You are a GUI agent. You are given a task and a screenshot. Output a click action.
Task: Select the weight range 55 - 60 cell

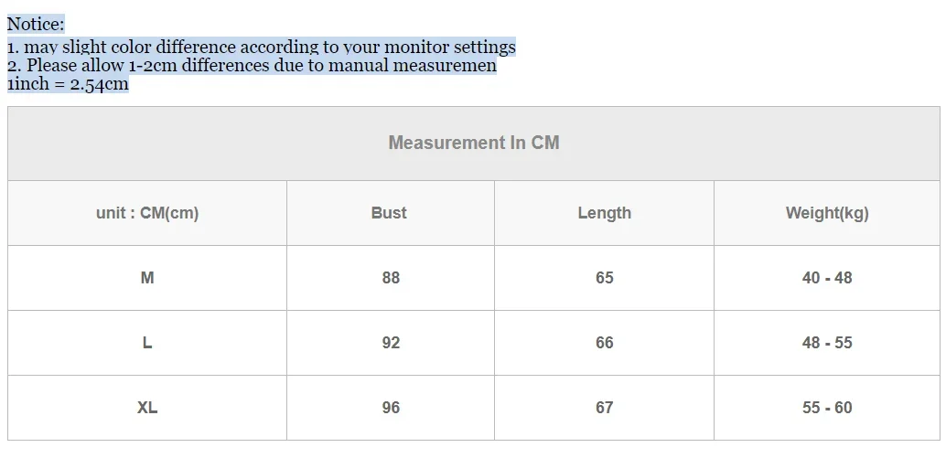827,408
